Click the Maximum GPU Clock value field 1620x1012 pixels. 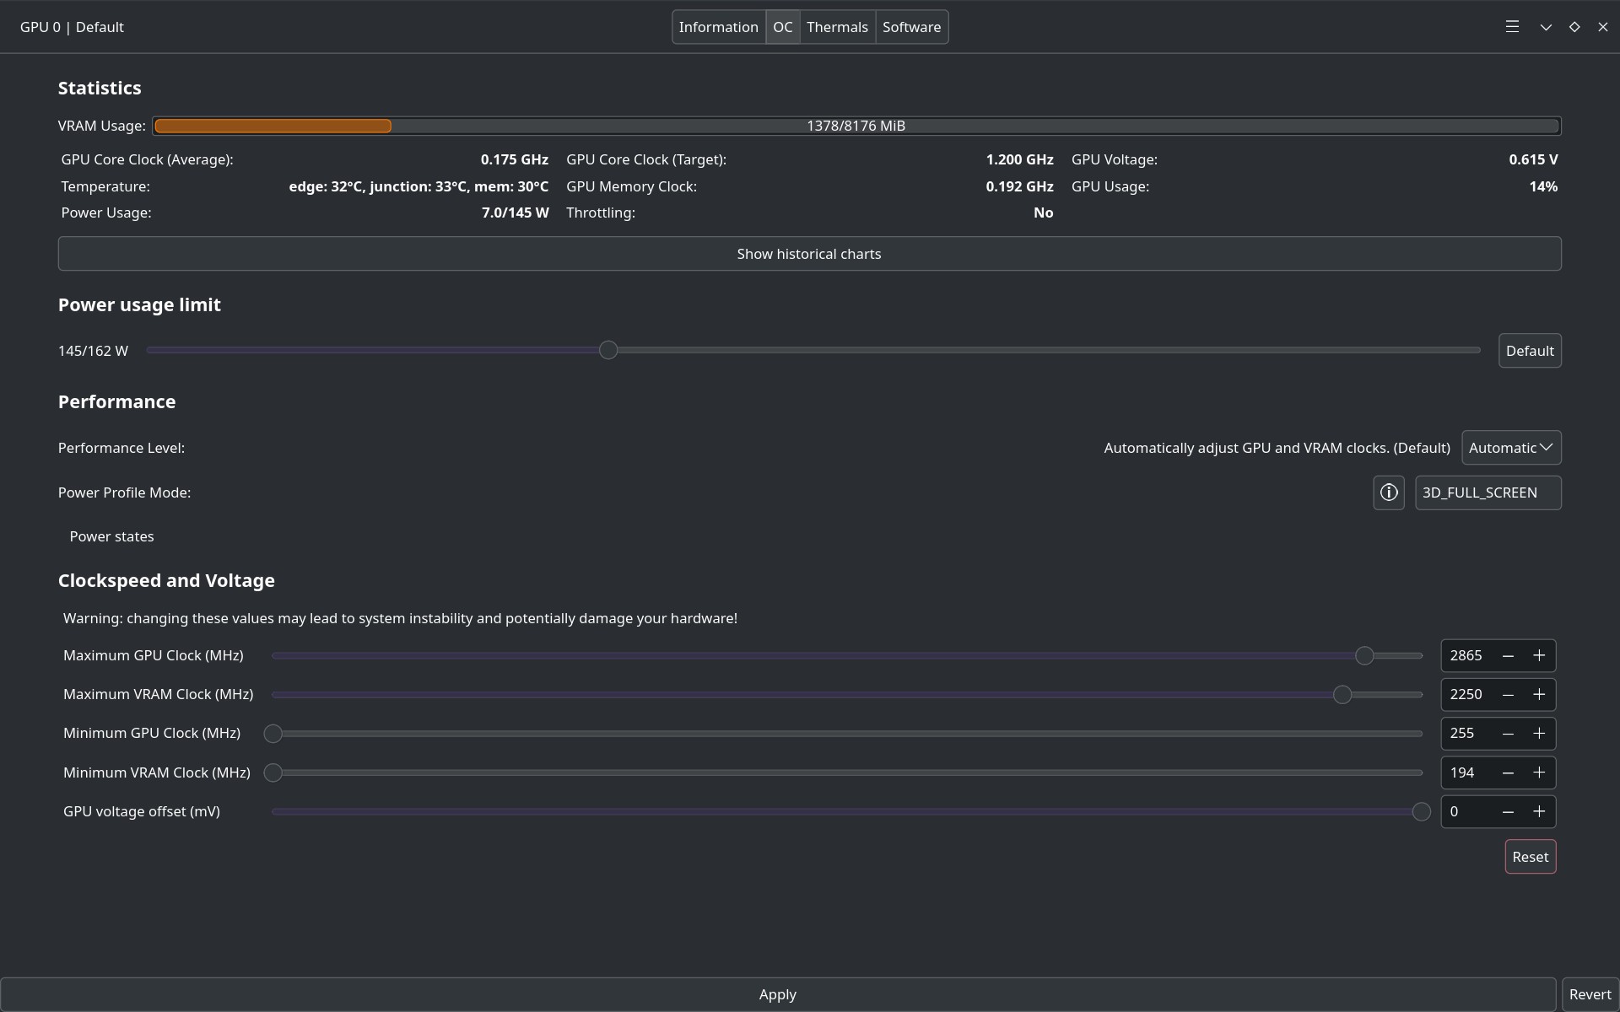click(x=1466, y=656)
